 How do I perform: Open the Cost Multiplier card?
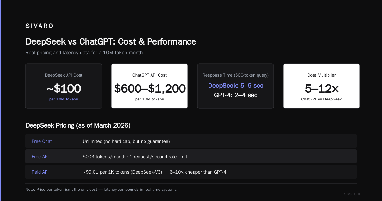click(x=322, y=86)
